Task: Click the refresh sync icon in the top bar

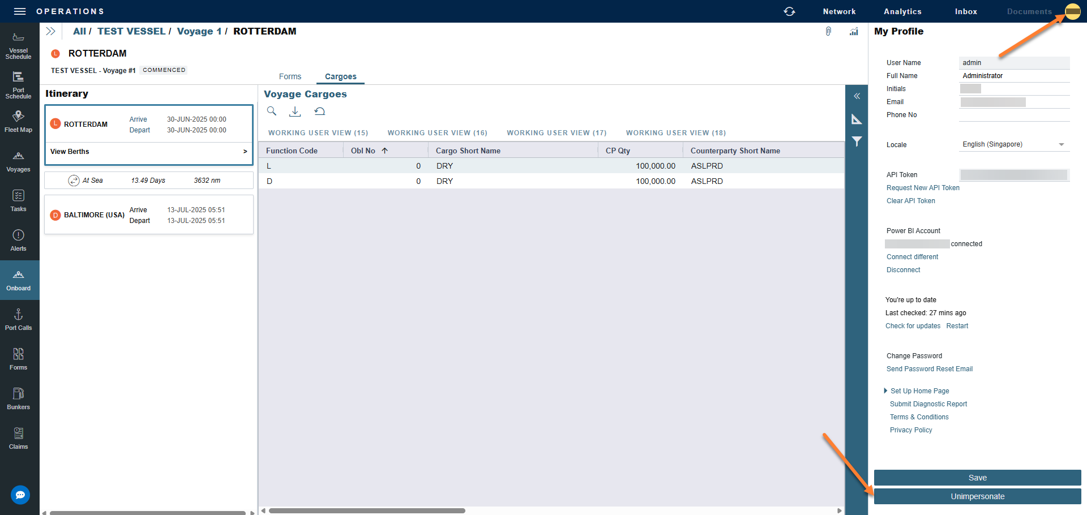Action: pyautogui.click(x=789, y=11)
